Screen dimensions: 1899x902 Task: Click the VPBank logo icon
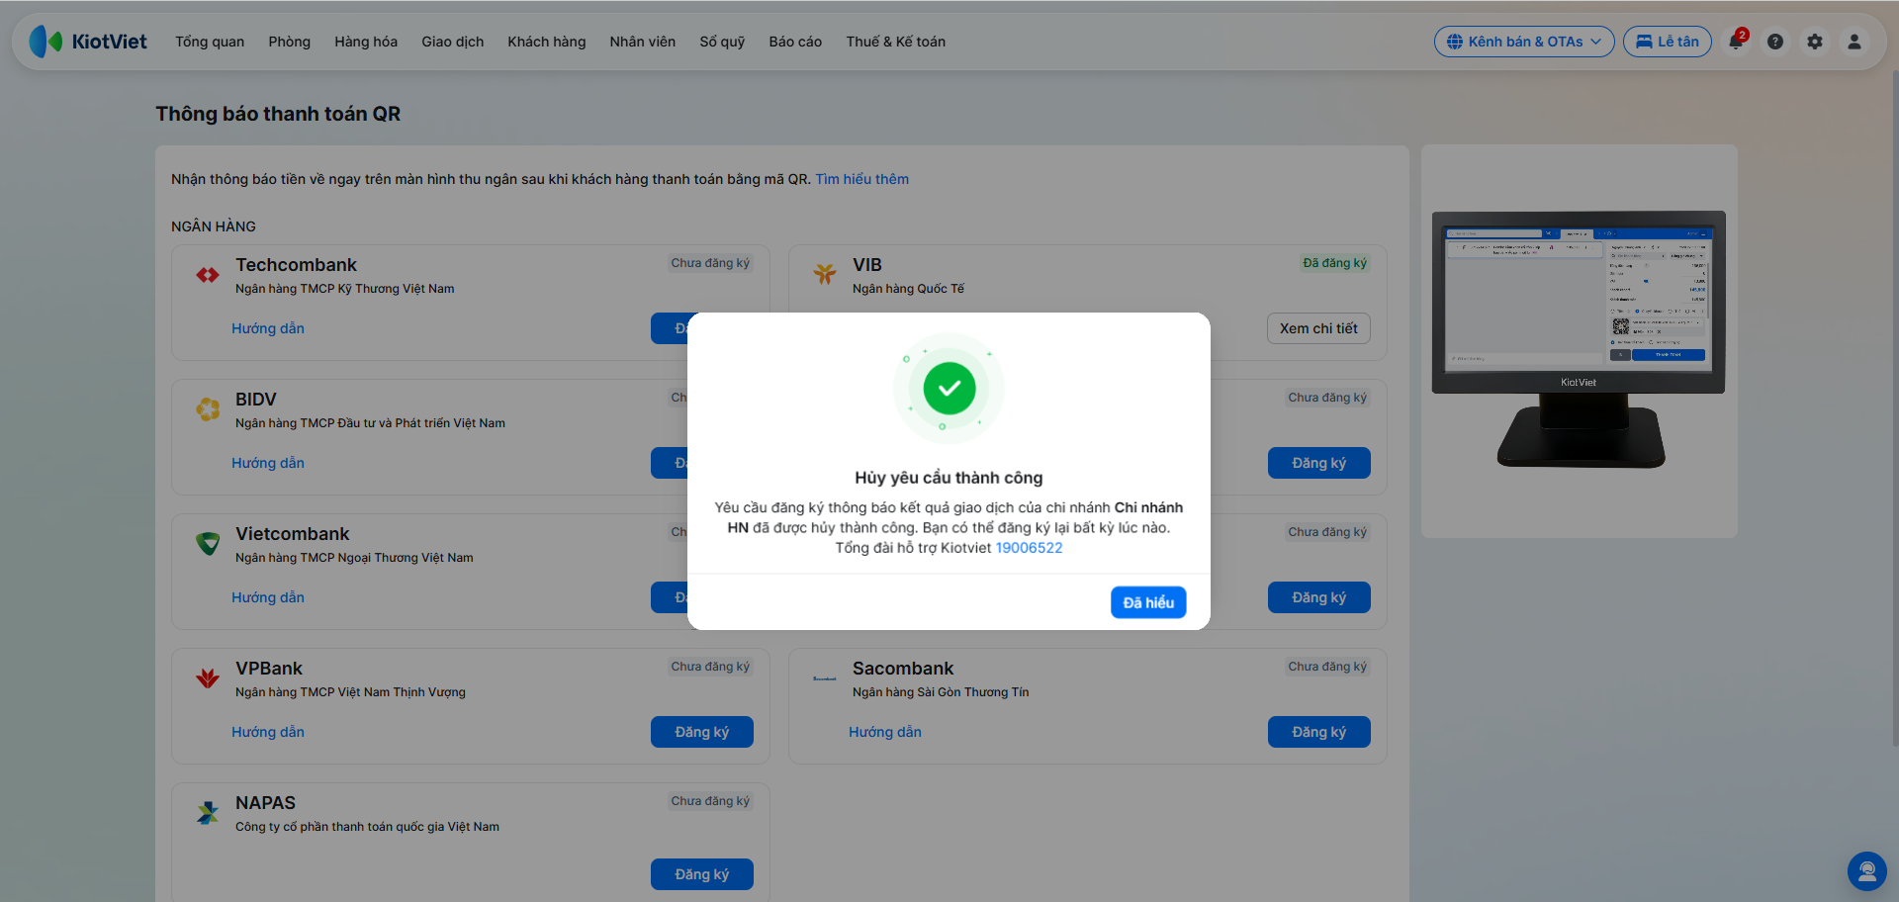208,677
